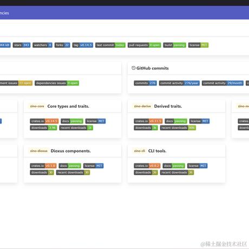The width and height of the screenshot is (249, 249).
Task: Click the zino-derive license MIT badge
Action: pyautogui.click(x=199, y=121)
